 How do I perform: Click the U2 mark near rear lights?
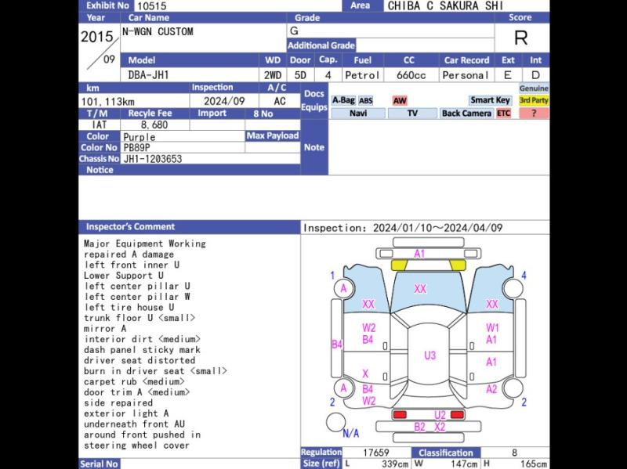click(x=440, y=416)
